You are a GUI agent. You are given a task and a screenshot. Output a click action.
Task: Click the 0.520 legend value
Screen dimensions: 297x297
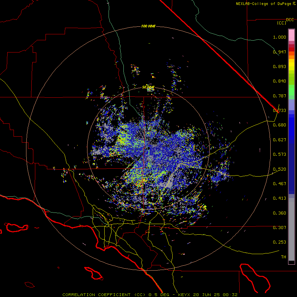[x=280, y=169]
